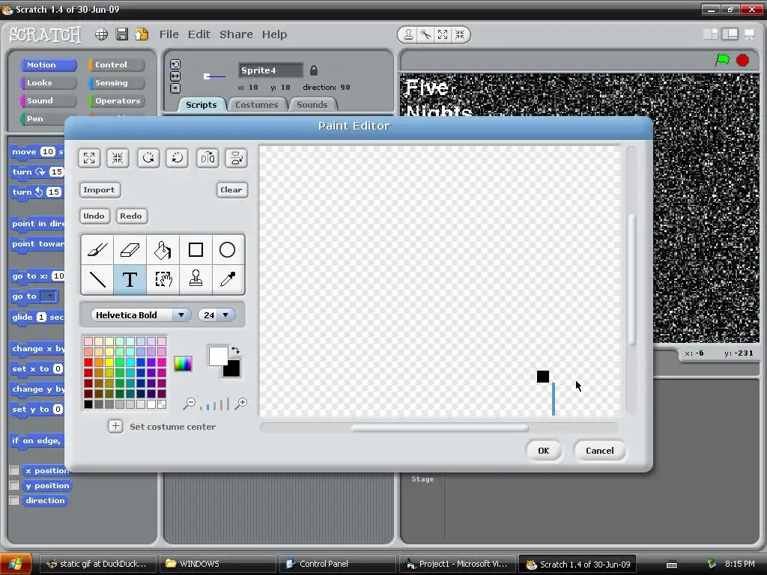Viewport: 767px width, 575px height.
Task: Swap foreground and background colors
Action: (236, 350)
